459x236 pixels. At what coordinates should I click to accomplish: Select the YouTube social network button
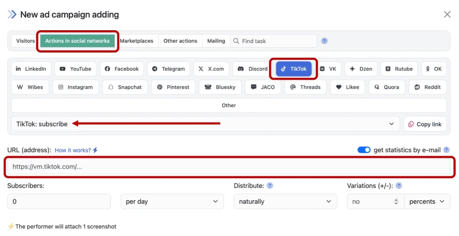(76, 69)
